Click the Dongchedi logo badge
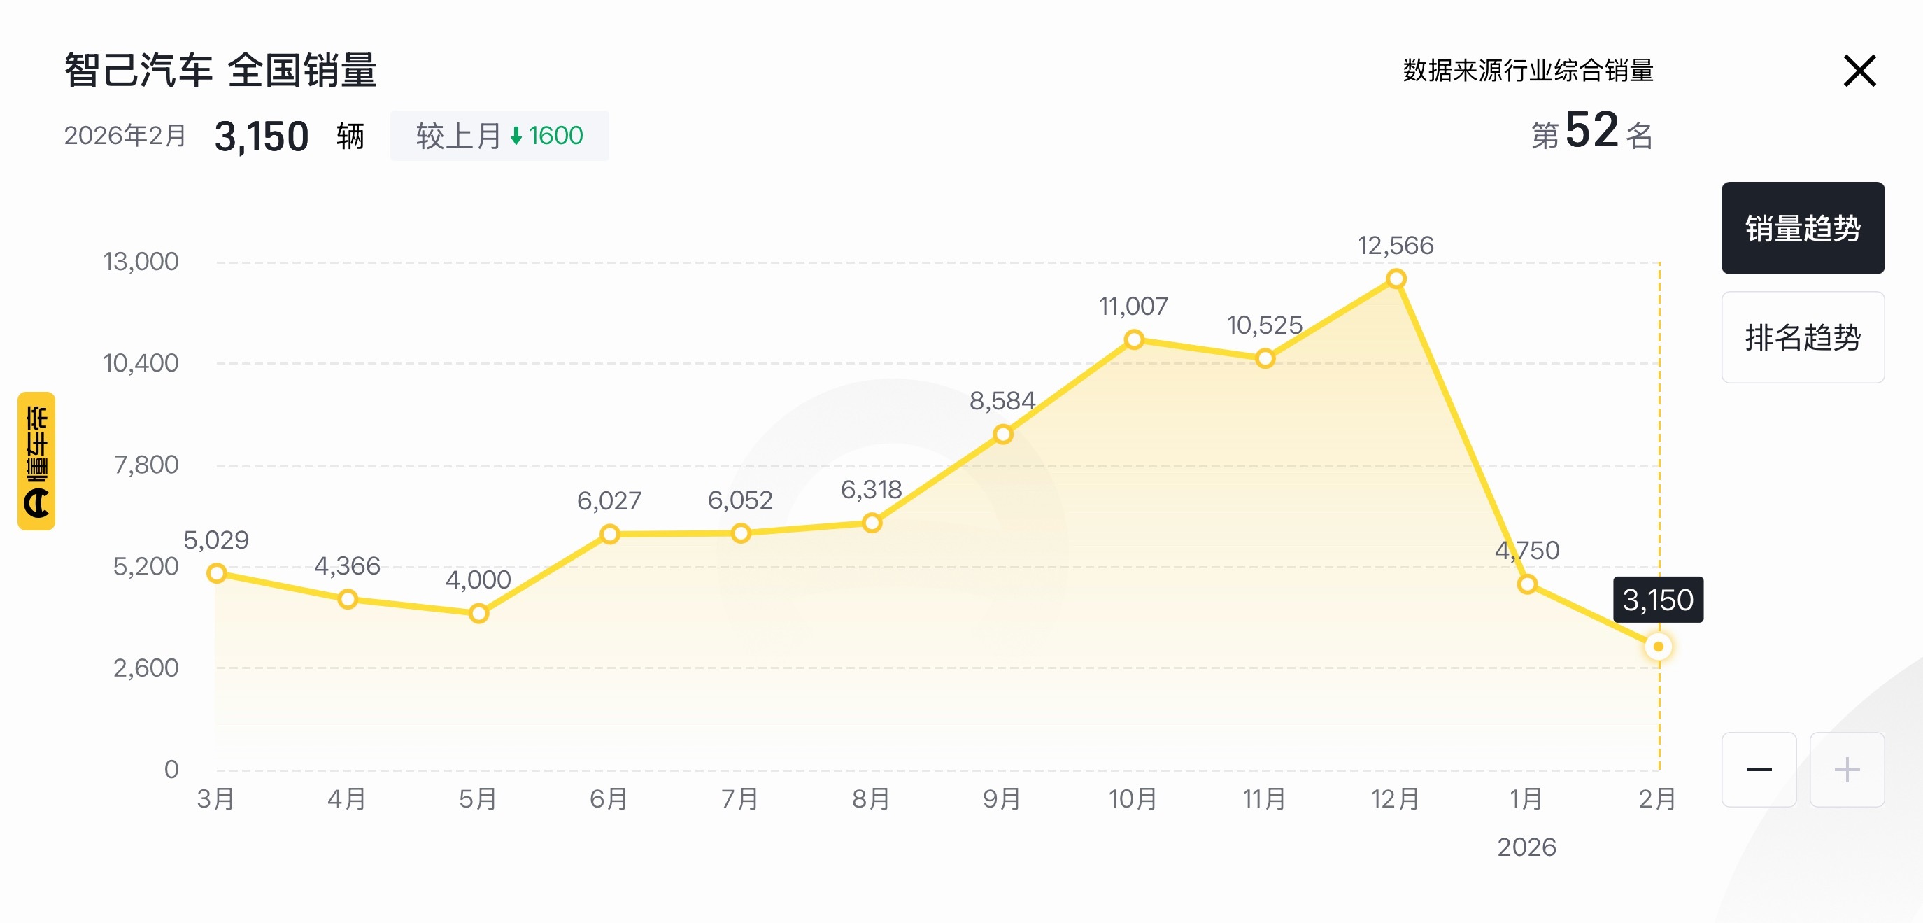Screen dimensions: 1923x923 [x=36, y=460]
